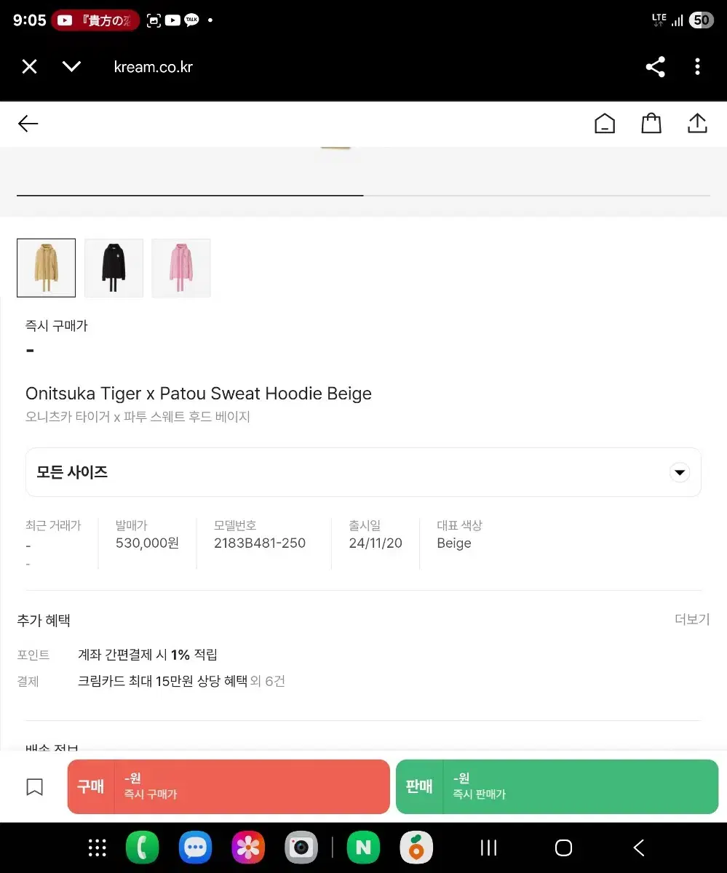Tap the YouTube media notification pill
The width and height of the screenshot is (727, 873).
[95, 20]
